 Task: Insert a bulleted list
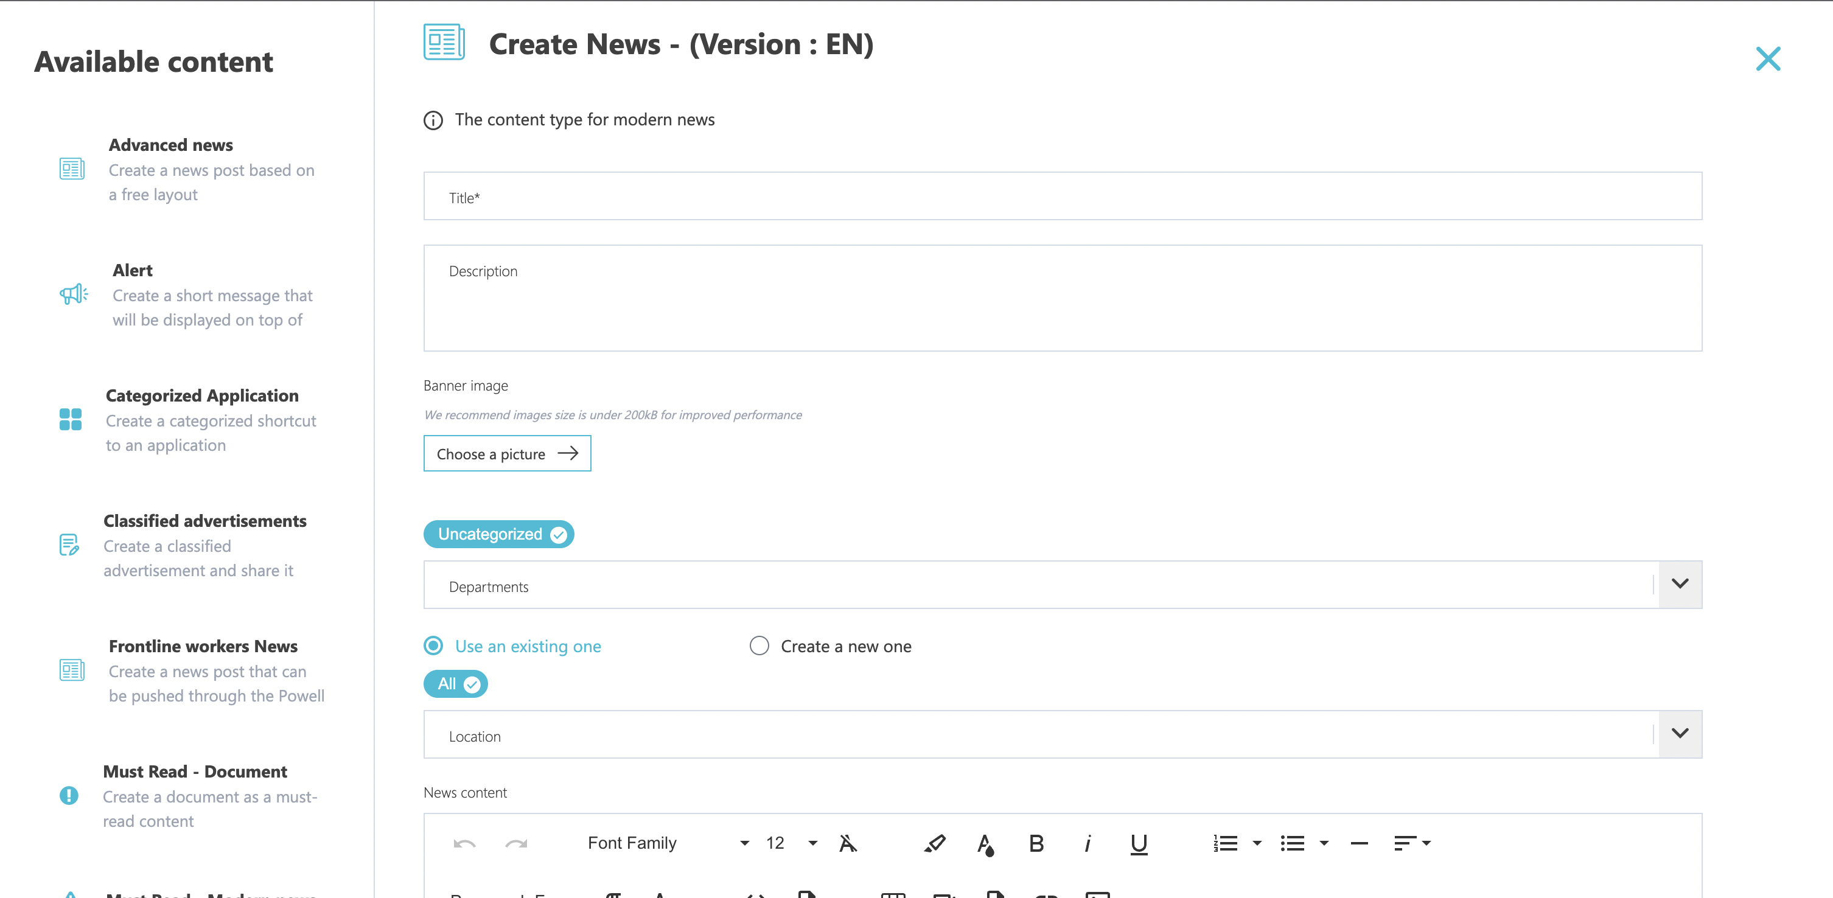[x=1292, y=843]
